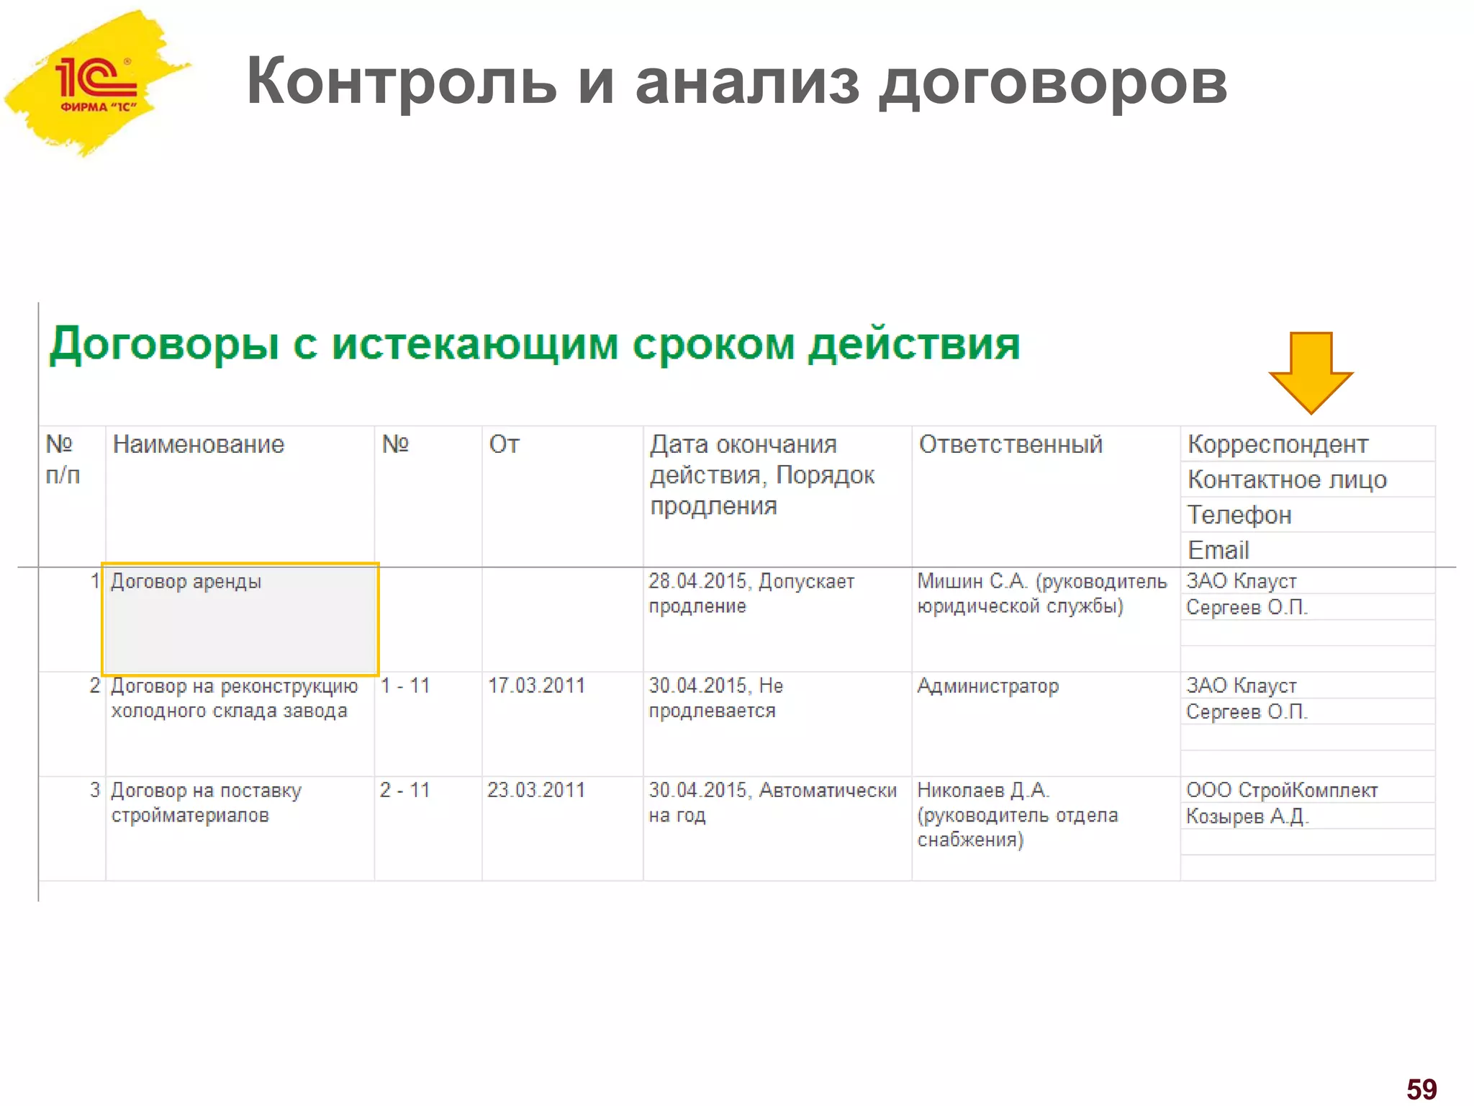Click "Мишин С.А. (руководитель юридической службы)" cell
Viewport: 1474px width, 1106px height.
click(1046, 619)
